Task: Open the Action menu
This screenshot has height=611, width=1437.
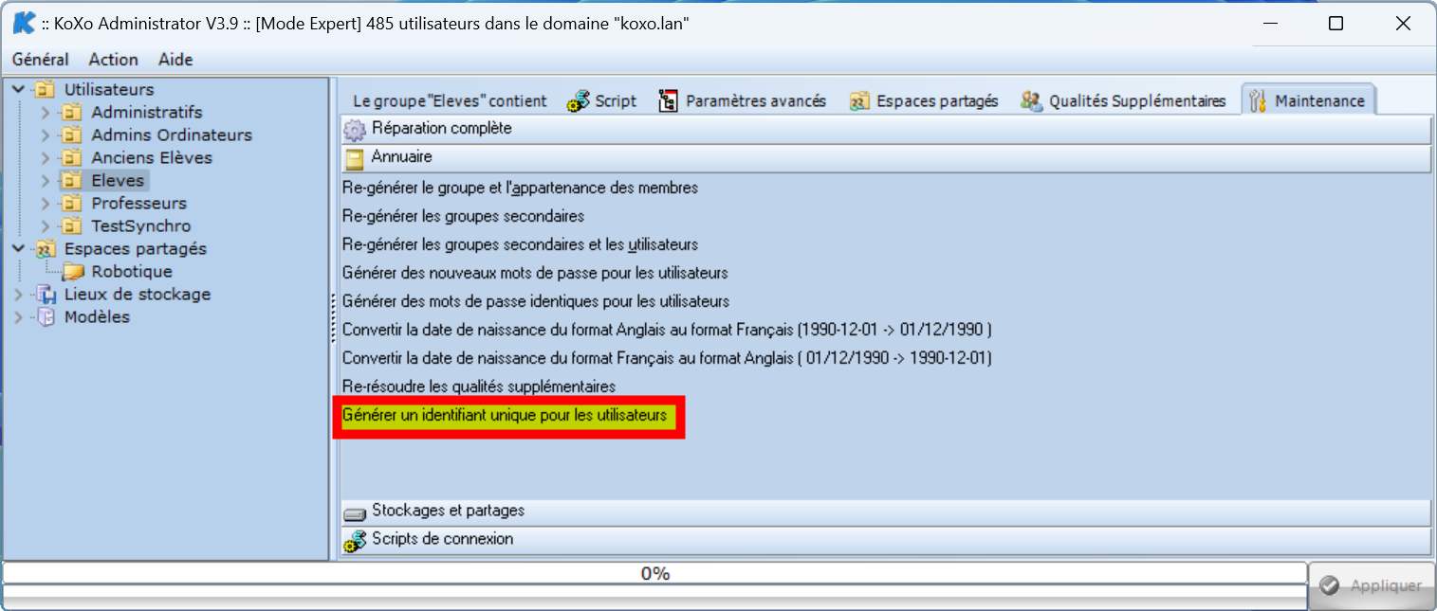Action: 114,60
